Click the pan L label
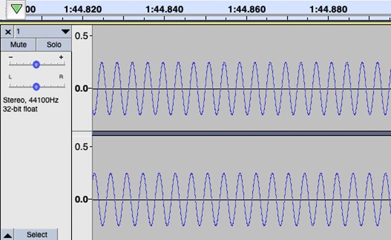This screenshot has height=240, width=391. click(x=10, y=77)
